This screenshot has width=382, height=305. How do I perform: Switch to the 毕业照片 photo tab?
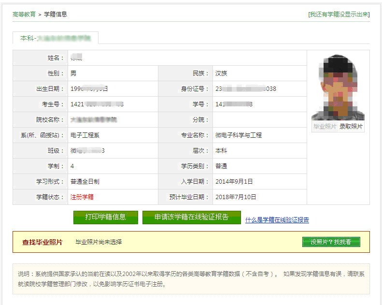coord(325,127)
